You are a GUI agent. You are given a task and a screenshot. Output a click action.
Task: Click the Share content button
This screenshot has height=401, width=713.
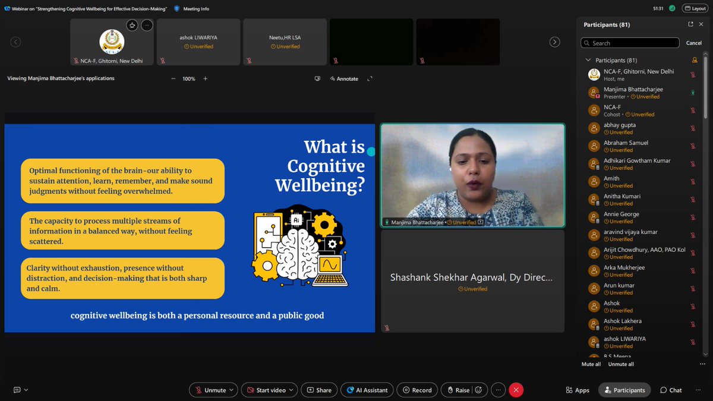318,390
